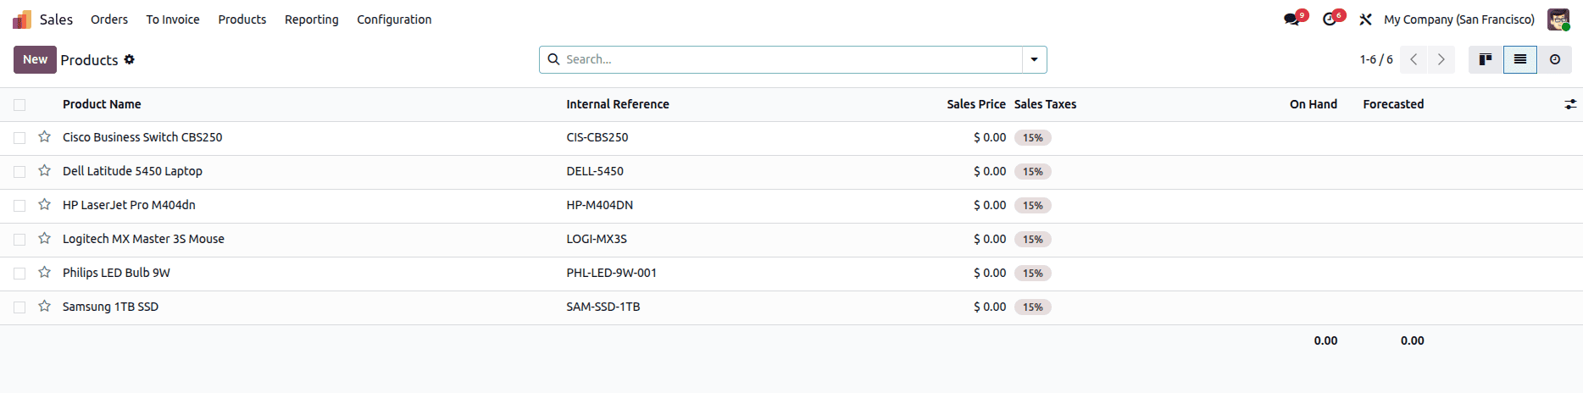
Task: Open the Reporting menu
Action: click(x=312, y=19)
